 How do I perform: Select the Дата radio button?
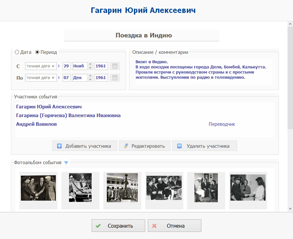[x=17, y=52]
